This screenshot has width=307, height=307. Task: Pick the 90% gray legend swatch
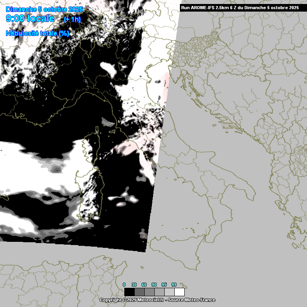[x=159, y=292]
